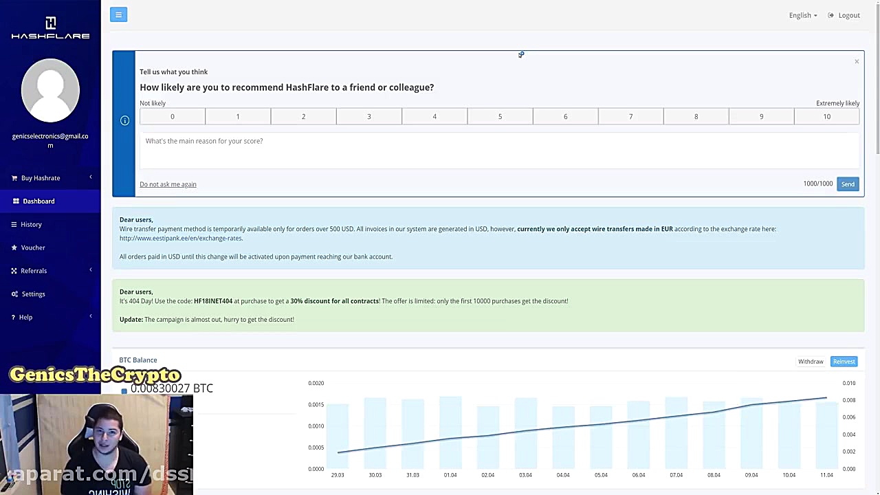The image size is (880, 495).
Task: Expand the Referrals submenu arrow
Action: tap(90, 270)
